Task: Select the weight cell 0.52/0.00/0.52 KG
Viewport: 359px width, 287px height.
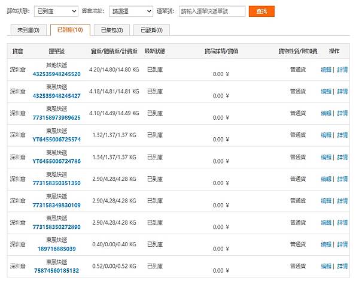Action: pyautogui.click(x=114, y=266)
